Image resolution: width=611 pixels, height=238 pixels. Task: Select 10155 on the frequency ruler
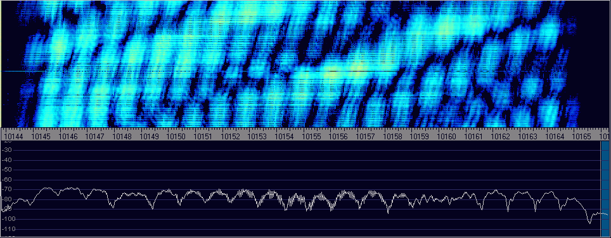point(311,137)
